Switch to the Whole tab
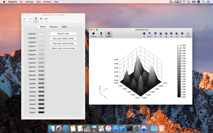 point(43,27)
